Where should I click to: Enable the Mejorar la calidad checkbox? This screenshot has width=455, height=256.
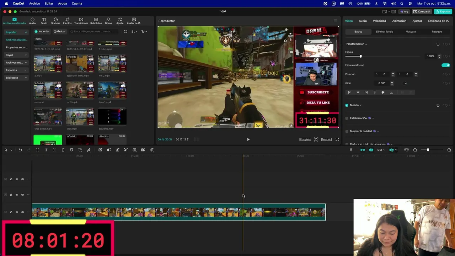coord(347,131)
